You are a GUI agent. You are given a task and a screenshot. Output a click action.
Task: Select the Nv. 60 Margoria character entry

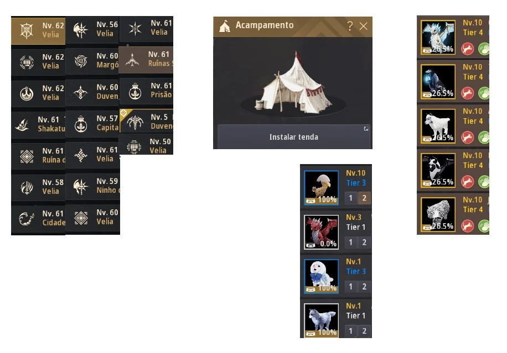click(x=92, y=61)
